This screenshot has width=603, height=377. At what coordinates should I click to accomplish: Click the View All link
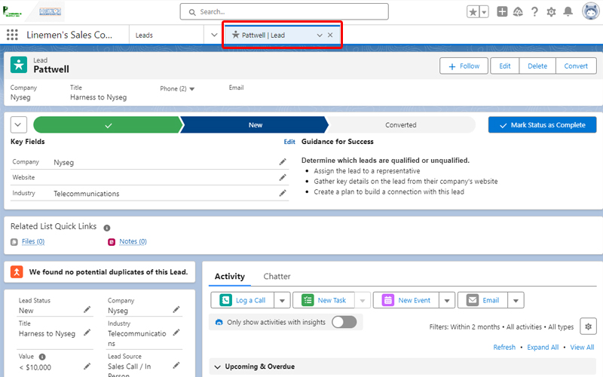(x=582, y=348)
